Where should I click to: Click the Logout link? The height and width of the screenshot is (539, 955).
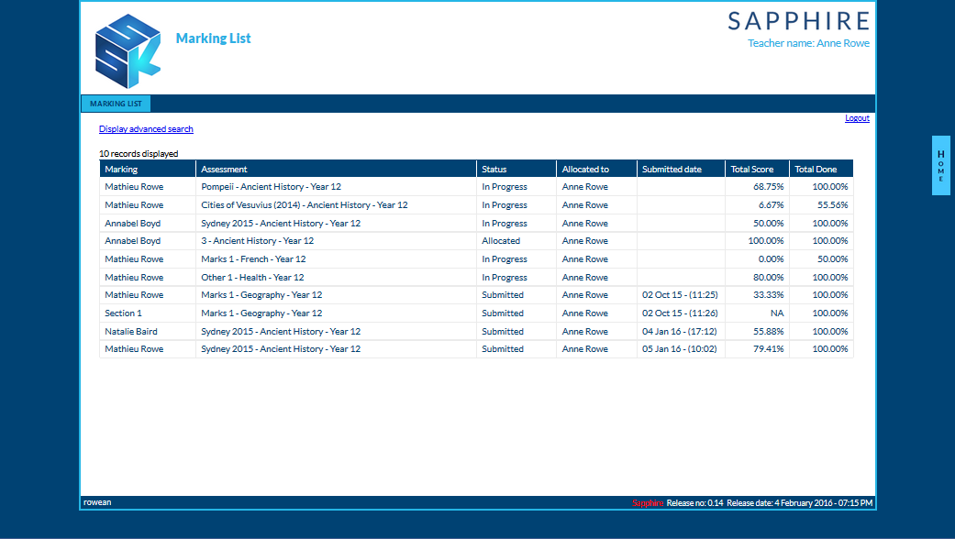click(x=857, y=118)
